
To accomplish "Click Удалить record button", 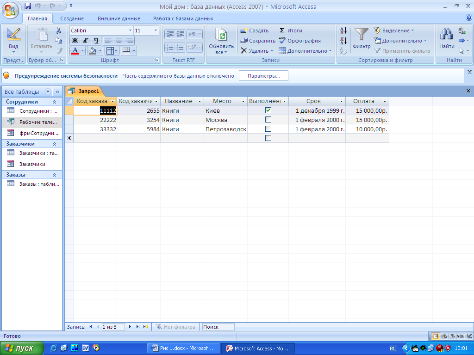I will point(256,51).
